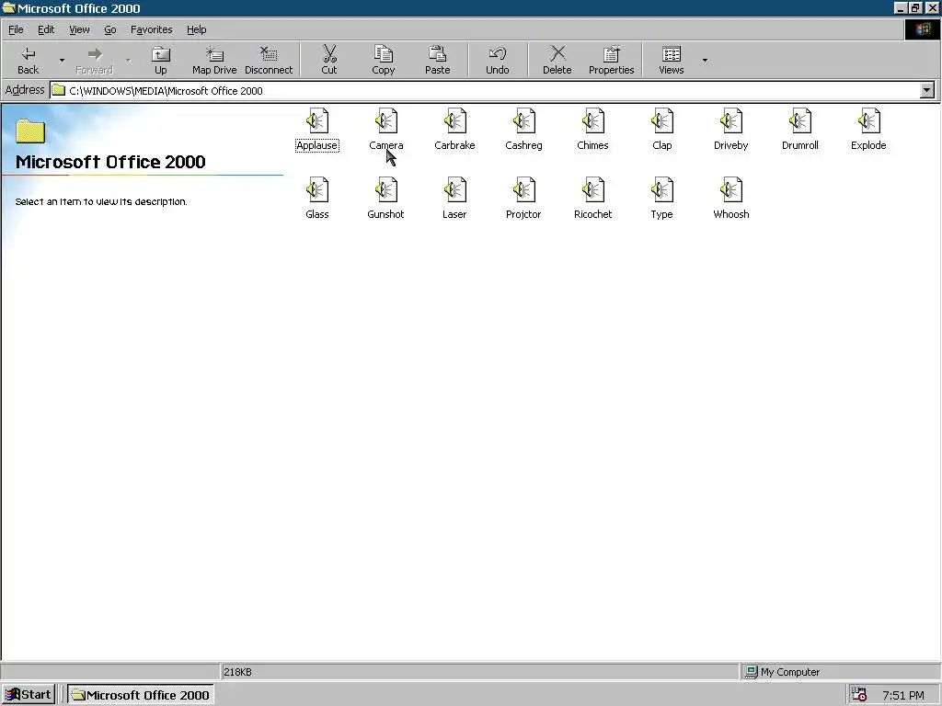
Task: Select the Projctor sound file
Action: tap(523, 199)
